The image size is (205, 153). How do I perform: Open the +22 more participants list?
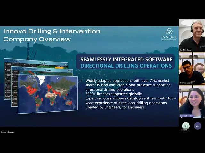[198, 126]
